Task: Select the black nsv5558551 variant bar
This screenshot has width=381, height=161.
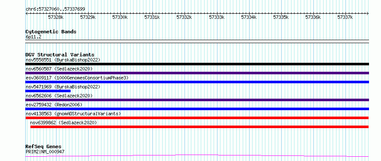Action: [x=197, y=64]
